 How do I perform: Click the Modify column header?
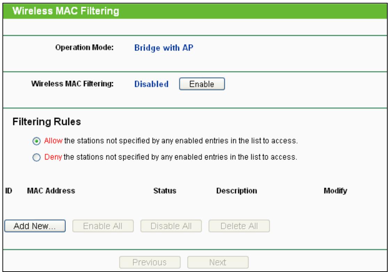(335, 191)
